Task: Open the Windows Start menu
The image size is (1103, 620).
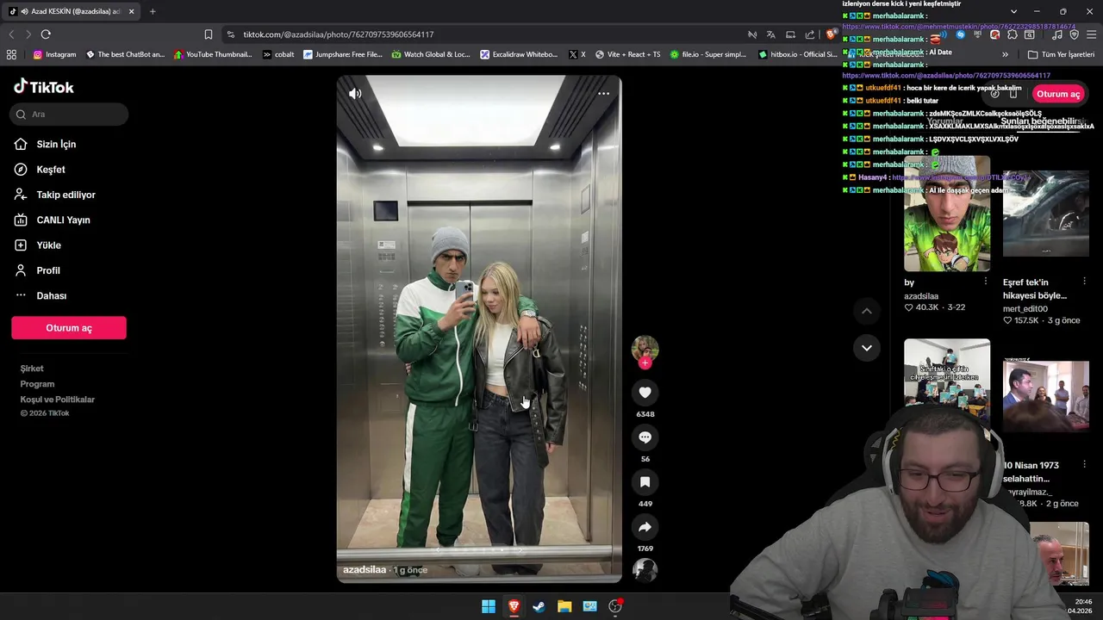Action: tap(489, 606)
